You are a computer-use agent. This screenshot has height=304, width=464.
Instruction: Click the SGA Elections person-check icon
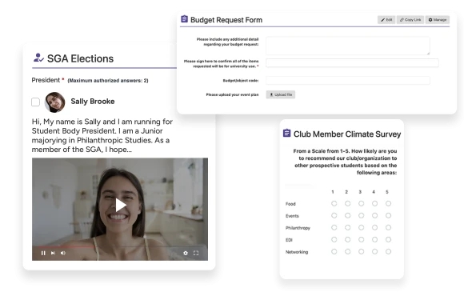(x=38, y=58)
